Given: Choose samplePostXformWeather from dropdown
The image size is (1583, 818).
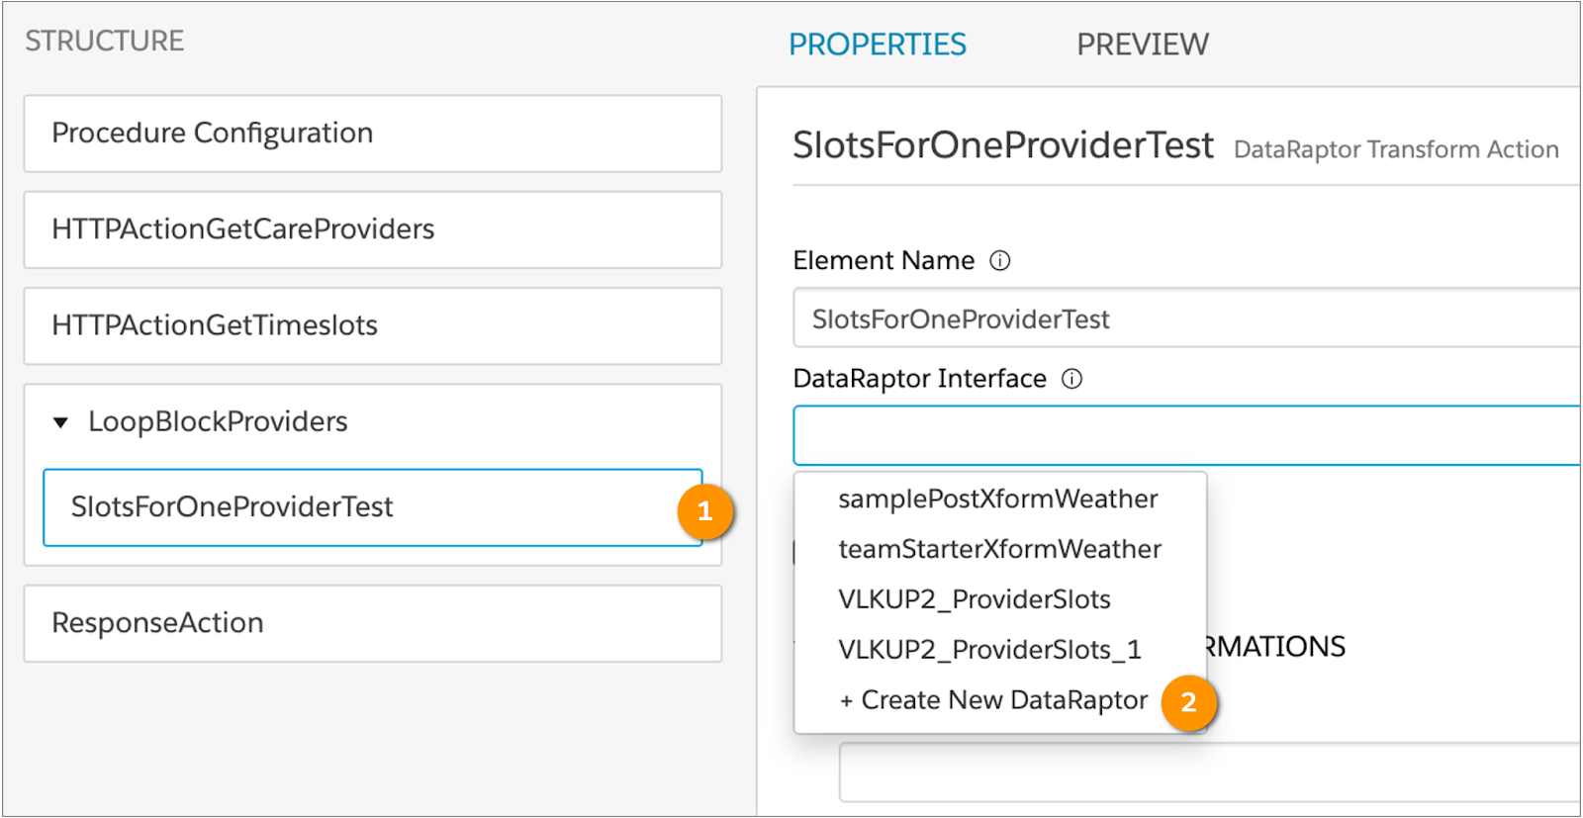Looking at the screenshot, I should (1000, 499).
